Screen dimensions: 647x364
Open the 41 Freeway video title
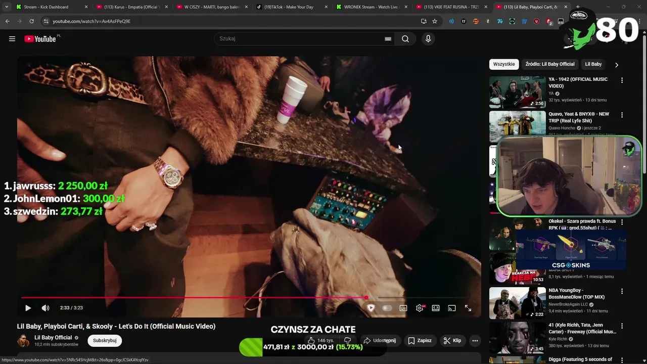[582, 329]
